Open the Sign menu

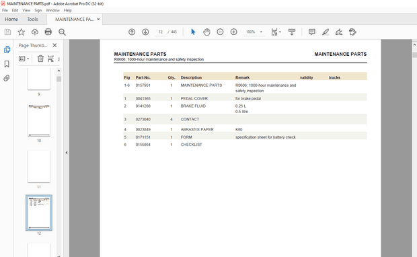[x=38, y=10]
